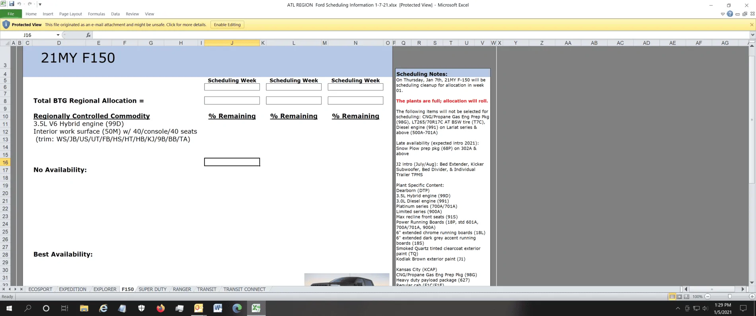Click the first sheet navigation arrow
Image resolution: width=756 pixels, height=316 pixels.
(x=4, y=289)
